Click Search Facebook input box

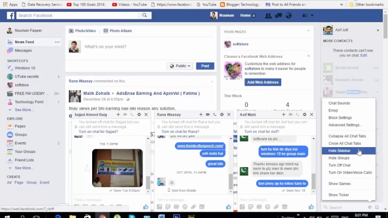coord(78,15)
